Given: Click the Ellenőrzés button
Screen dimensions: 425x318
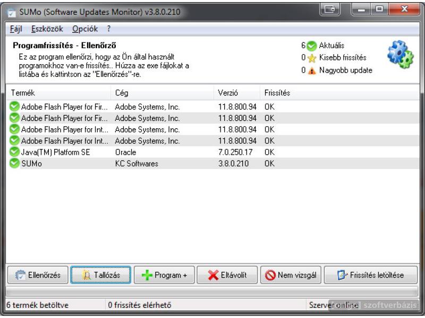Looking at the screenshot, I should coord(38,275).
